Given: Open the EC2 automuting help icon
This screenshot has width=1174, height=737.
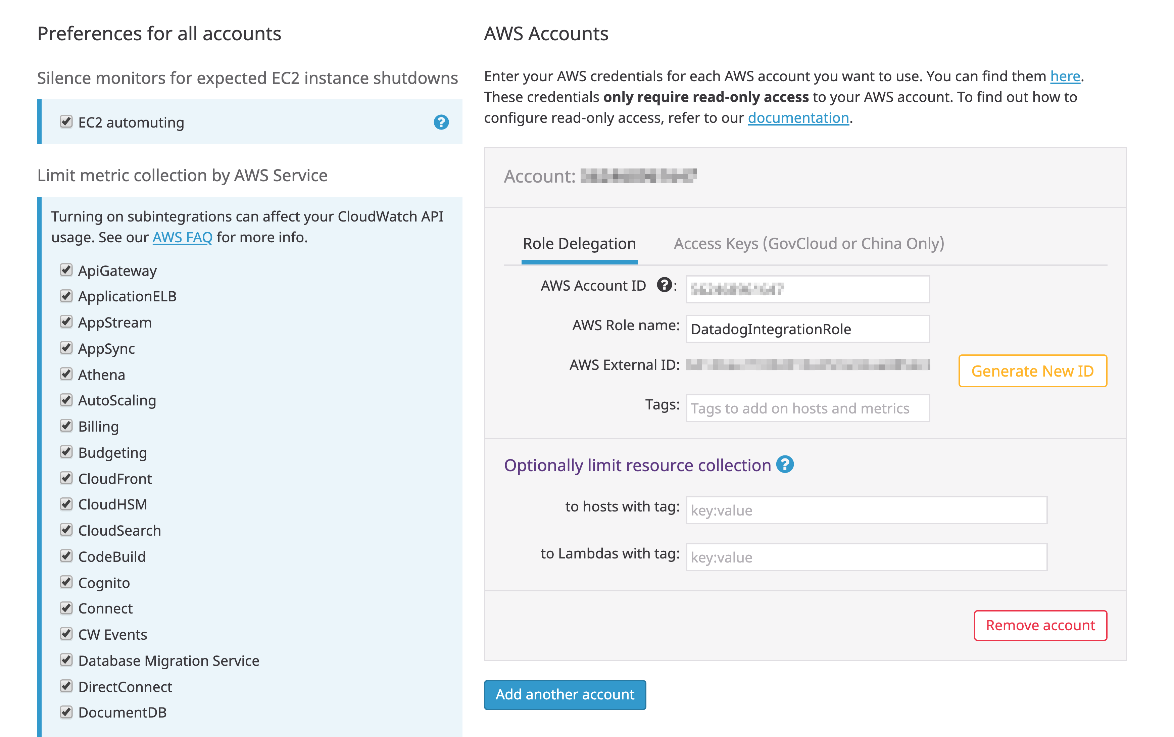Looking at the screenshot, I should (x=441, y=122).
